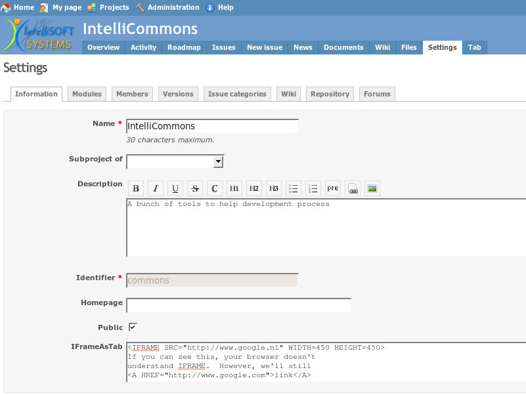526x395 pixels.
Task: Click inside the Description text area
Action: (x=326, y=228)
